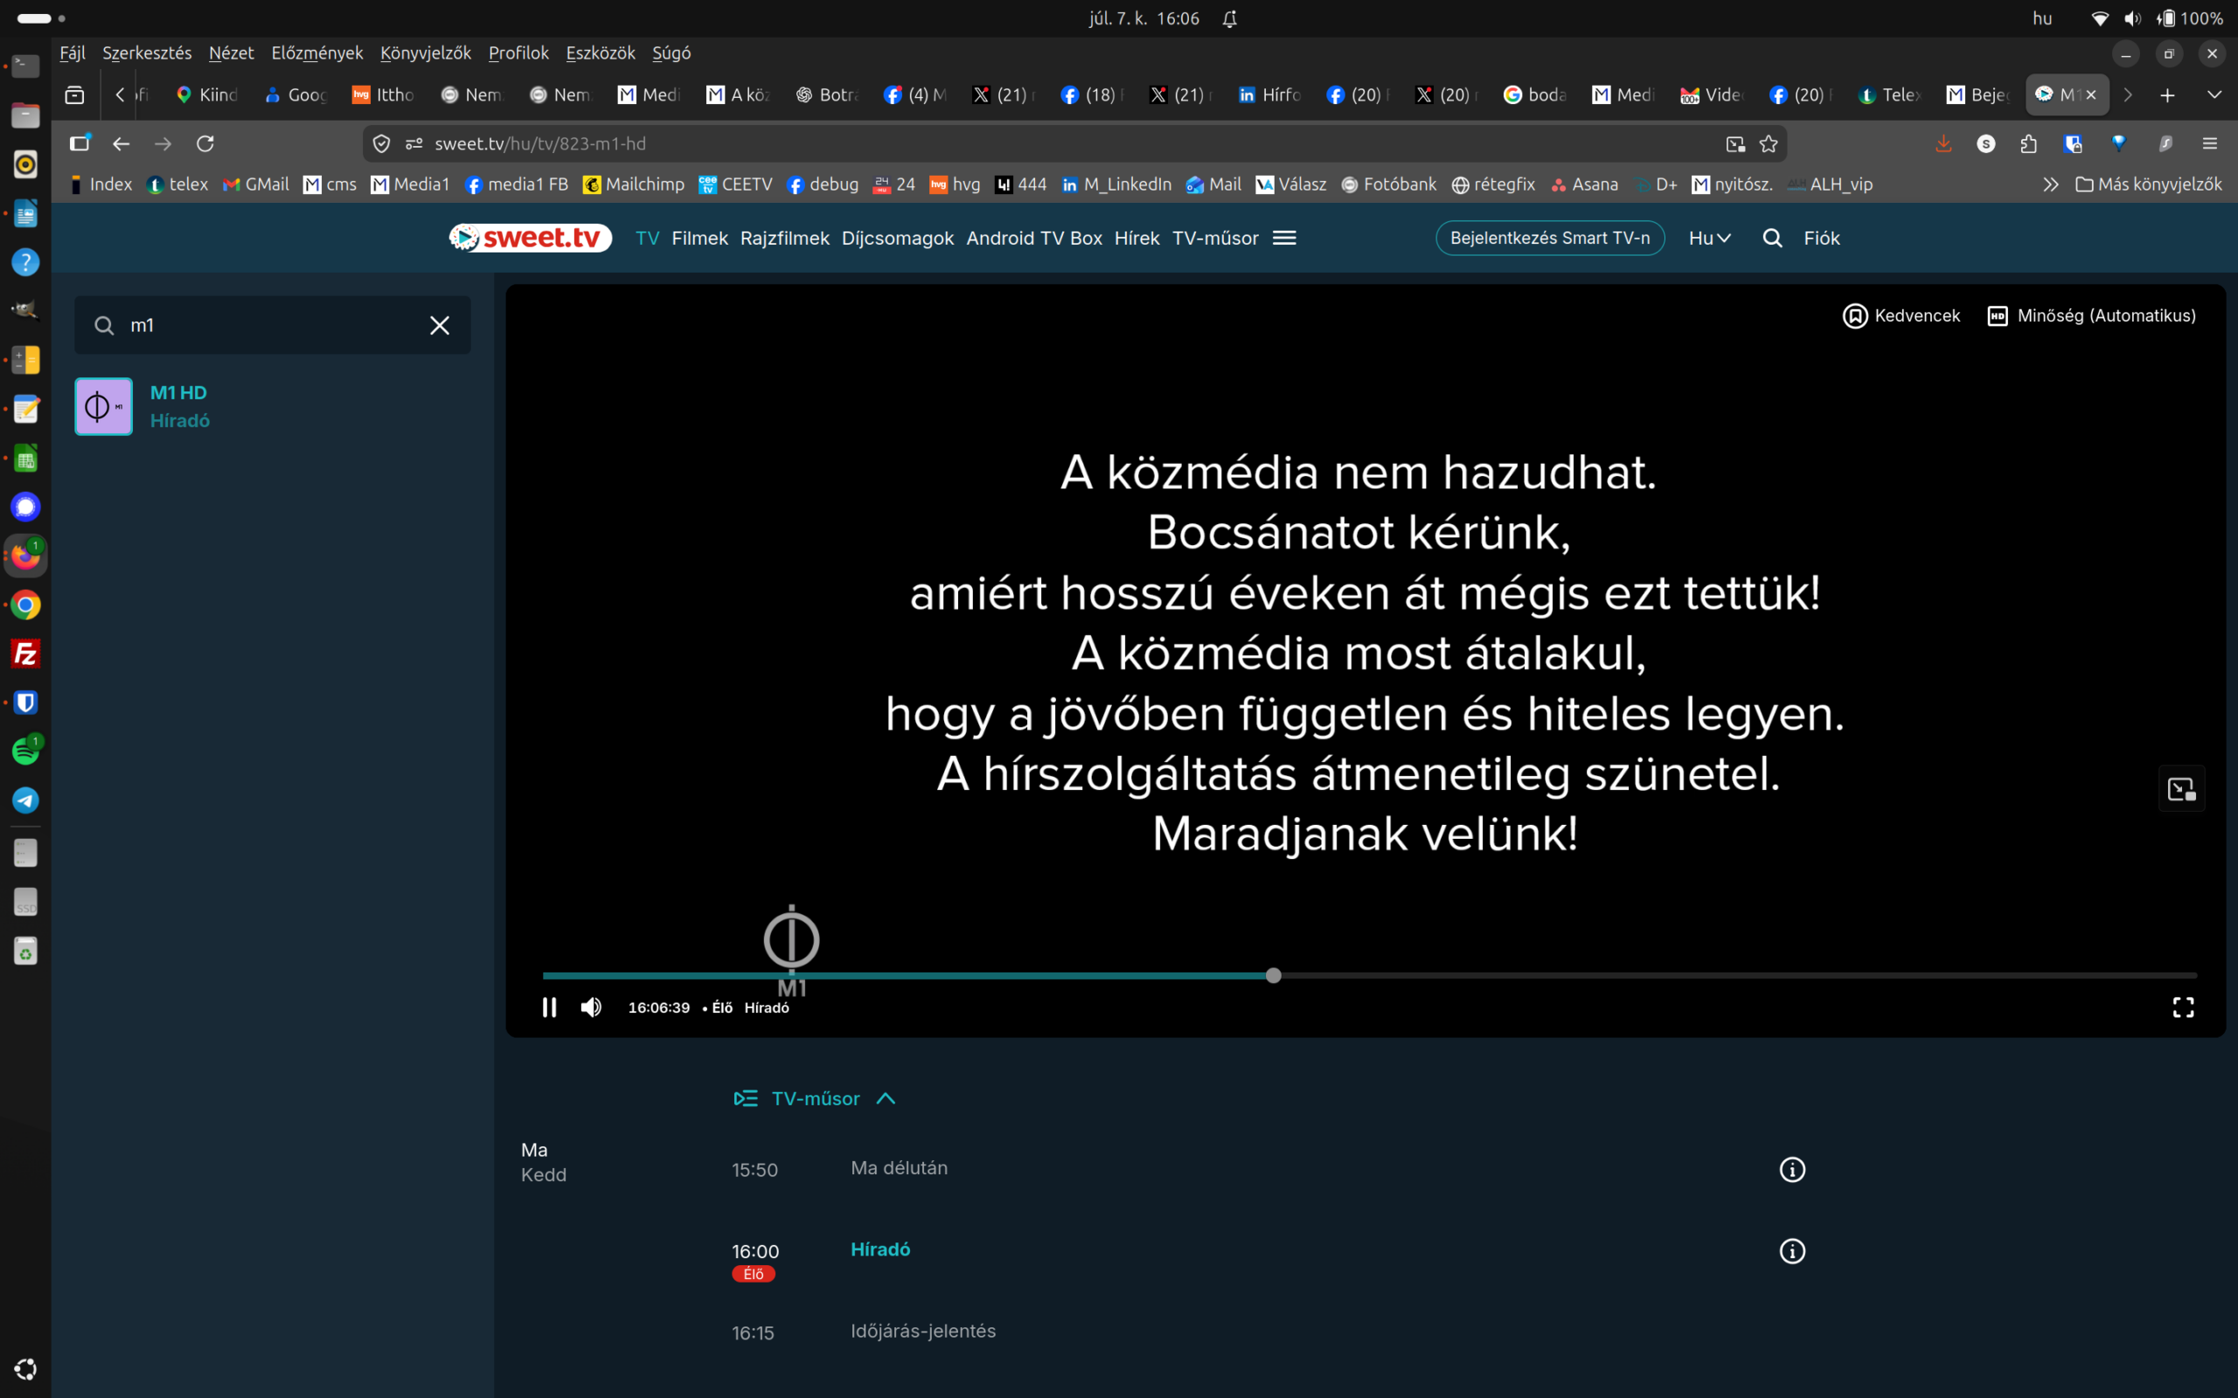Open Spotify from the dock
This screenshot has height=1398, width=2238.
25,751
